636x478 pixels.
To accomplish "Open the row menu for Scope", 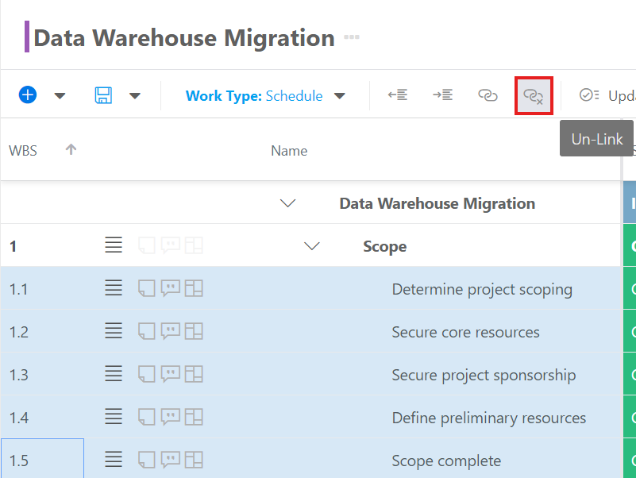I will pyautogui.click(x=114, y=245).
